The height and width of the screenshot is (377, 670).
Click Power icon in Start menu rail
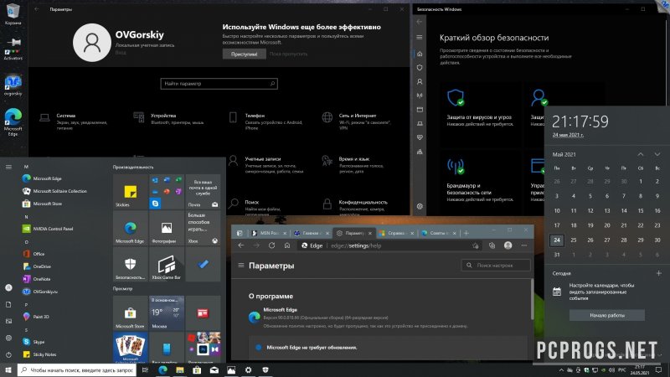[8, 354]
